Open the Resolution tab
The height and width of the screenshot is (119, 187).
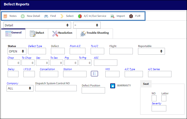(62, 34)
